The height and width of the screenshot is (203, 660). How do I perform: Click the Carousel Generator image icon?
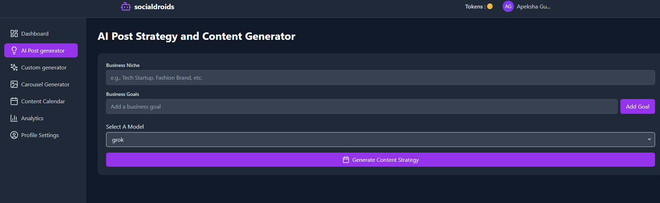tap(14, 84)
